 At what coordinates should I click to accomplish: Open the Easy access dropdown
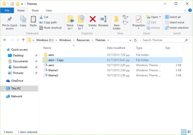click(x=125, y=22)
